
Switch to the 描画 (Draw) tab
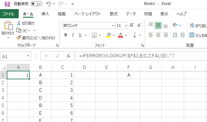[62, 14]
